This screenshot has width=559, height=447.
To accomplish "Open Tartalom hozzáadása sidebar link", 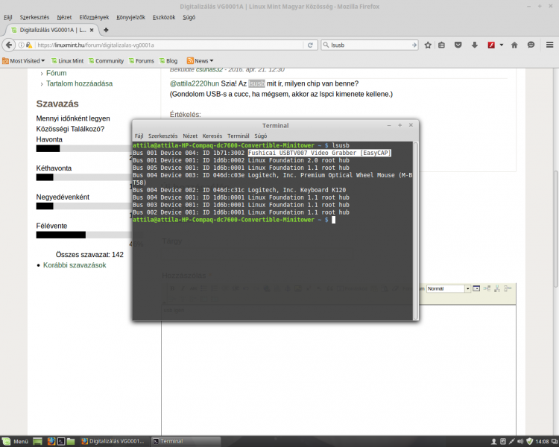I will tap(79, 83).
